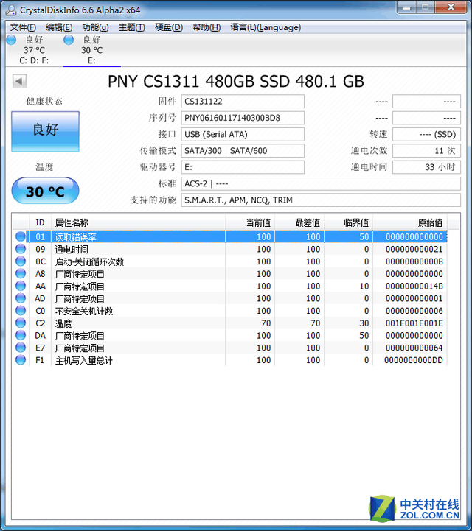The height and width of the screenshot is (531, 472).
Task: Click the CrystalDiskInfo title bar app icon
Action: pyautogui.click(x=11, y=10)
